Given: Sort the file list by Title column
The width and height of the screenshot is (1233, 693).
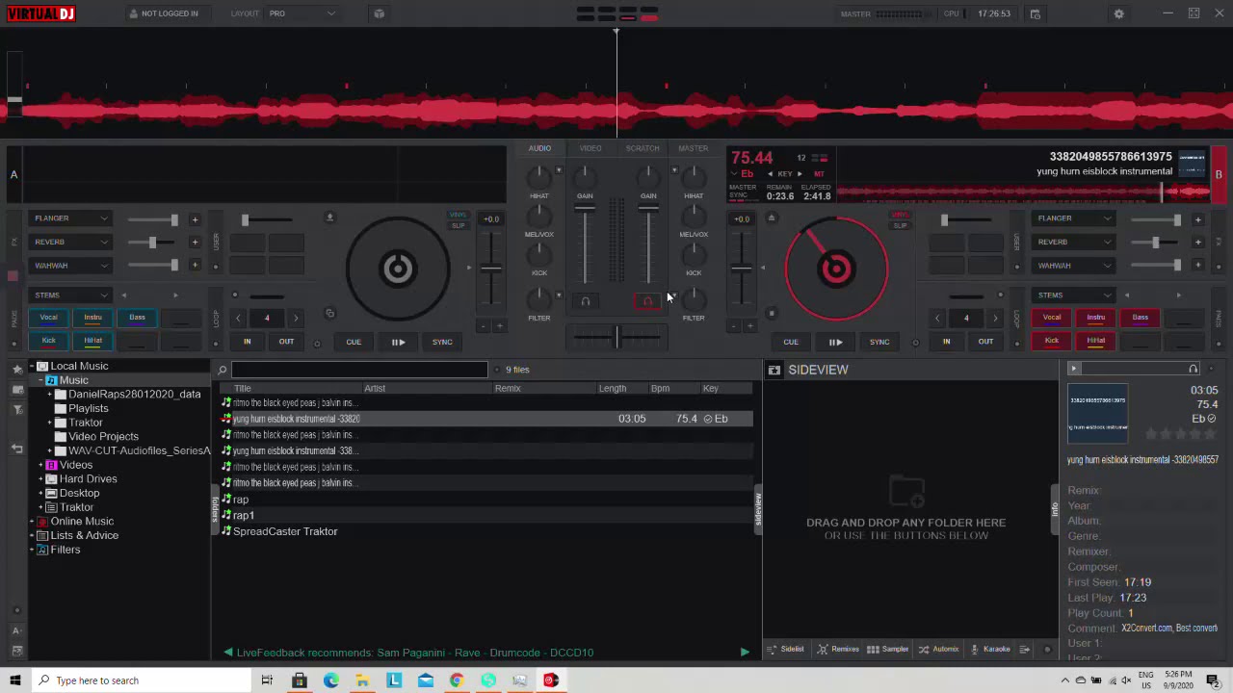Looking at the screenshot, I should (243, 389).
